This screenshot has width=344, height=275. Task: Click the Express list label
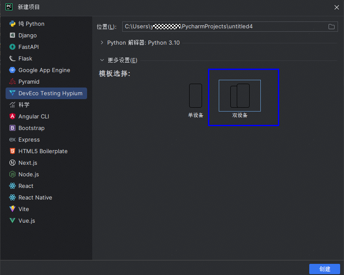pos(29,139)
